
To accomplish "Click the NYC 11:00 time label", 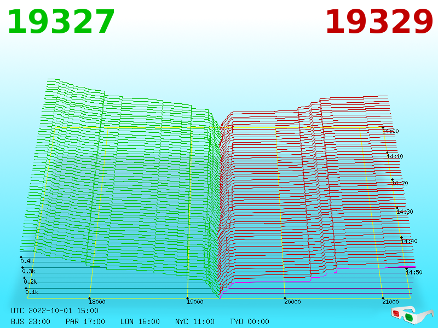I will click(195, 321).
